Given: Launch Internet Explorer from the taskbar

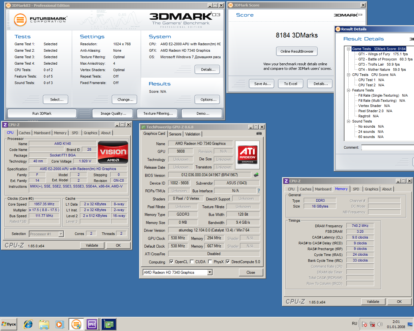Looking at the screenshot, I should (x=28, y=324).
